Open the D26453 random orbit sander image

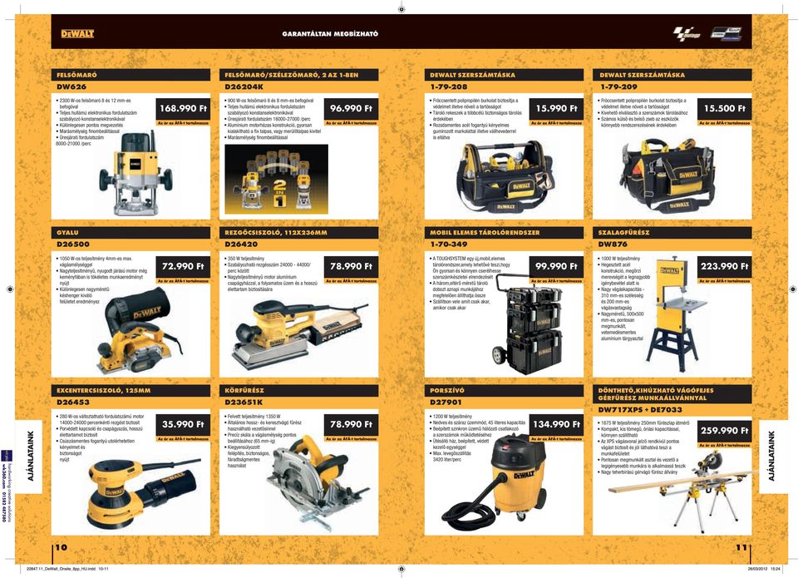142,493
